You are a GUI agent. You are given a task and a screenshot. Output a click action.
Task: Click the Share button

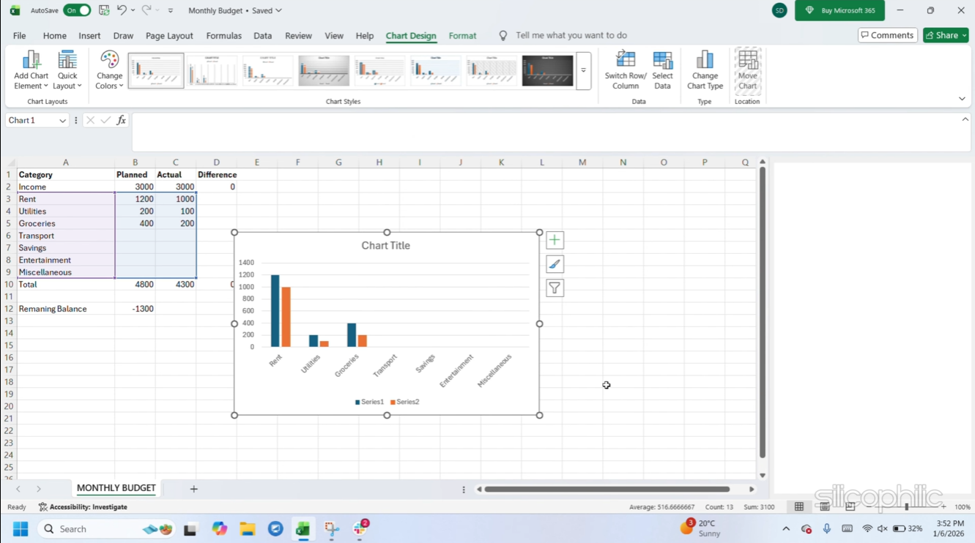945,35
